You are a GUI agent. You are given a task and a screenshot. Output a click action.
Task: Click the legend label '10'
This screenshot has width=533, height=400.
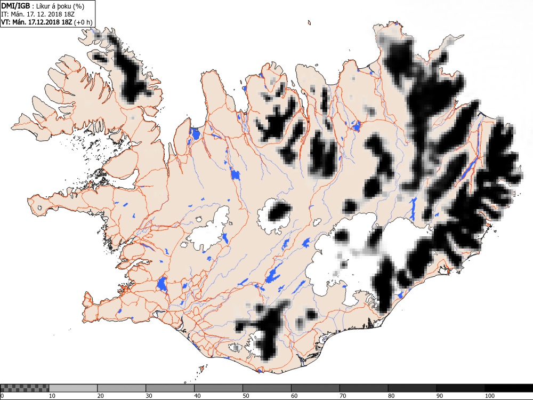point(52,396)
